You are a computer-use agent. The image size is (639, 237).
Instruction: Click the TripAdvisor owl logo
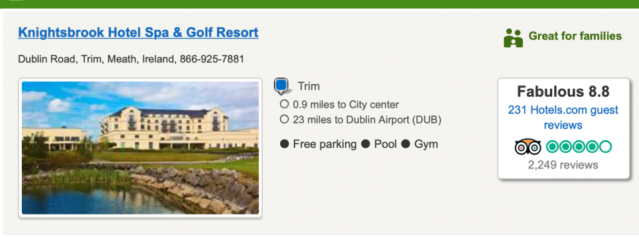click(x=528, y=147)
